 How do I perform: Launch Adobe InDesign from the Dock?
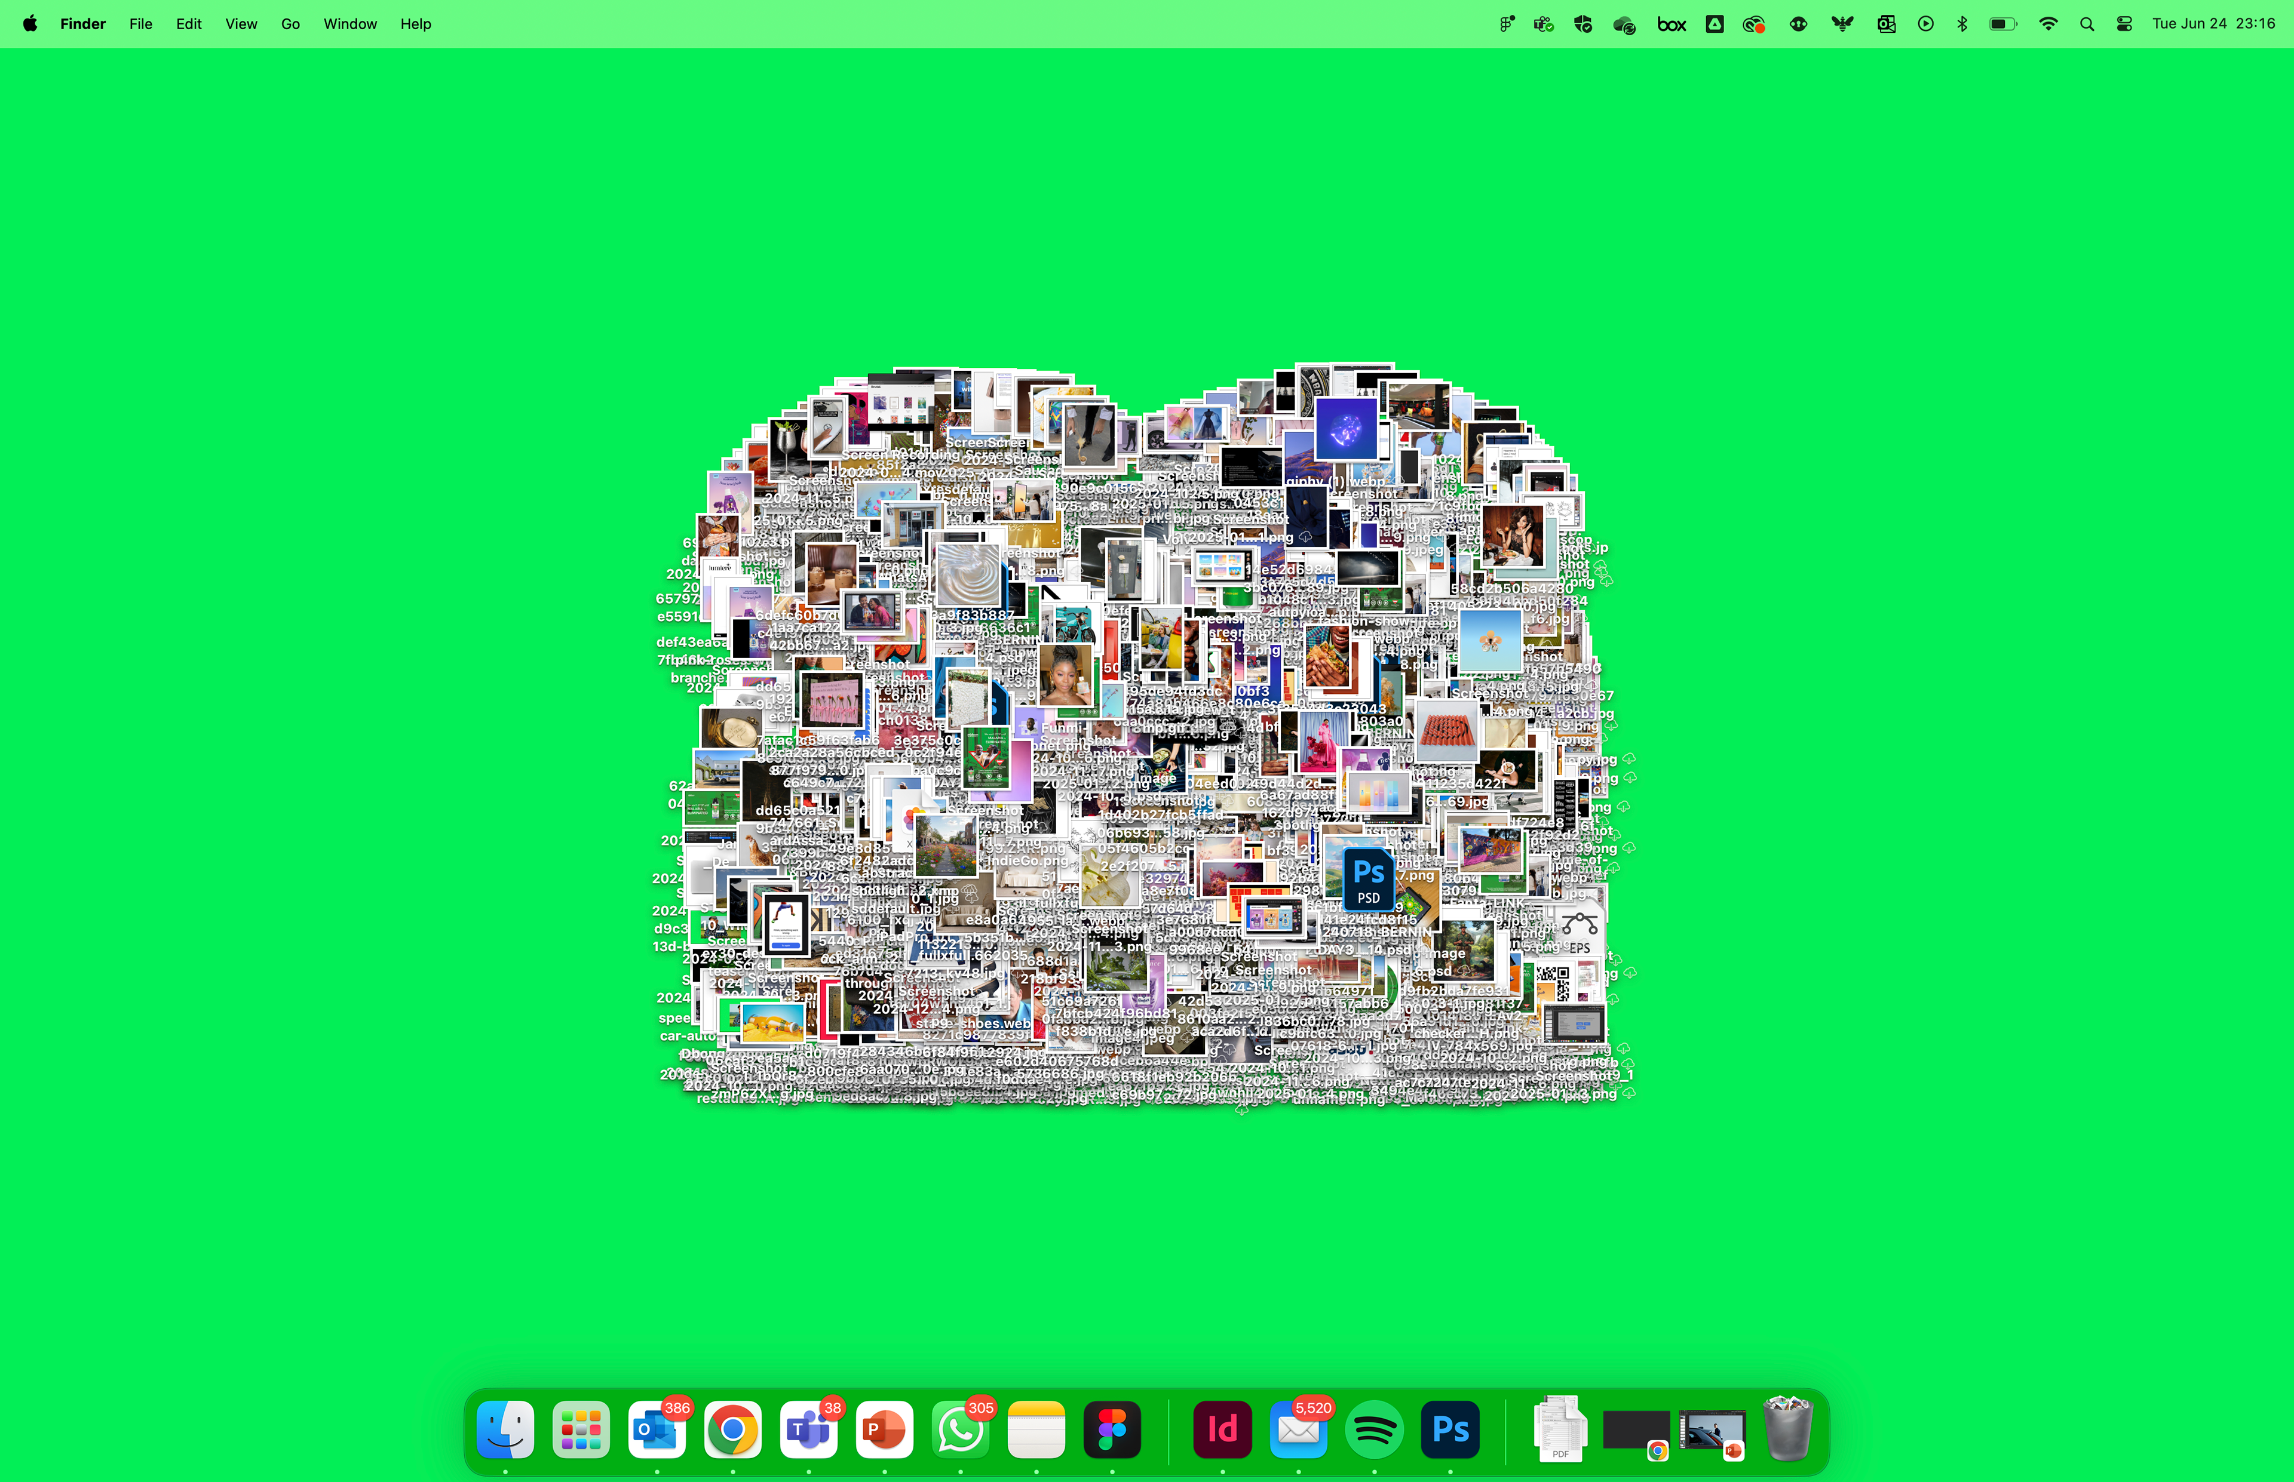click(x=1222, y=1429)
